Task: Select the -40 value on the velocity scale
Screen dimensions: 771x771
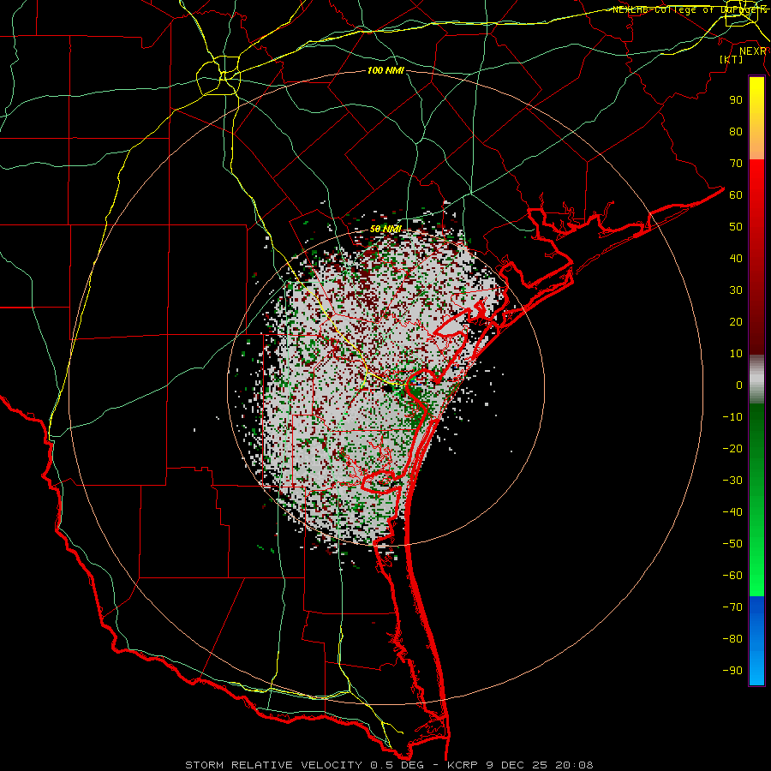Action: 732,512
